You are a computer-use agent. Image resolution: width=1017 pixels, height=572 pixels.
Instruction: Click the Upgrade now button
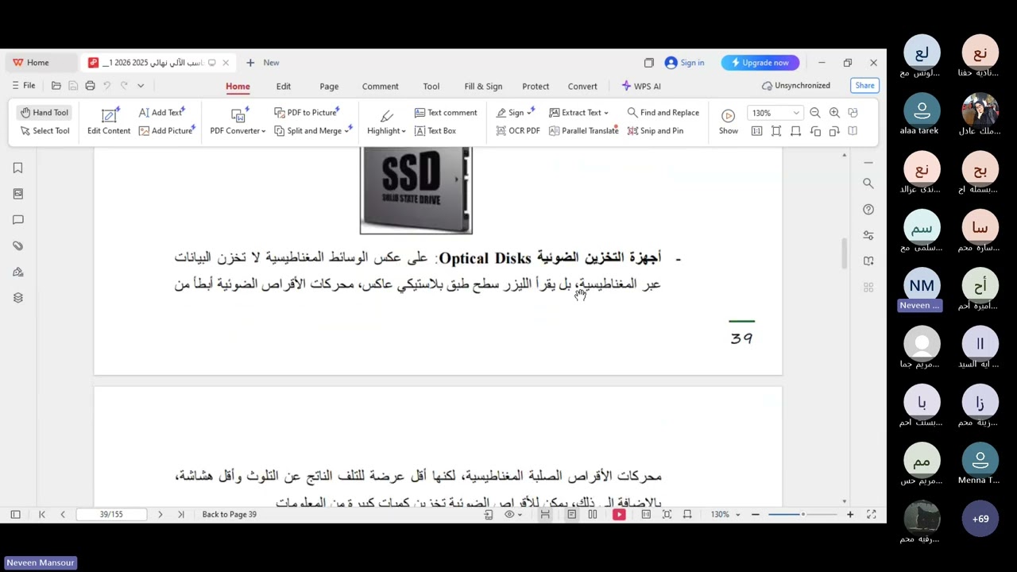pyautogui.click(x=760, y=63)
